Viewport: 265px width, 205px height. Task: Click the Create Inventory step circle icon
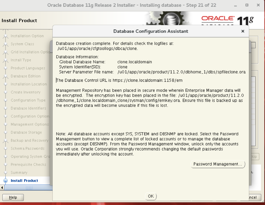click(x=6, y=92)
